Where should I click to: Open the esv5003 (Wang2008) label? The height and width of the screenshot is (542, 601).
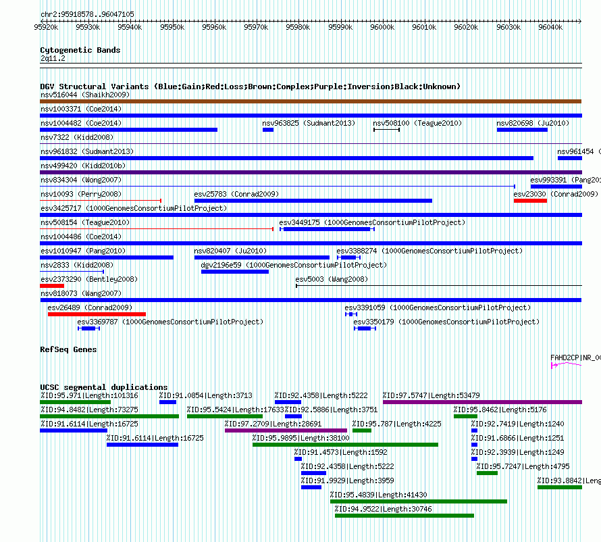tap(332, 279)
